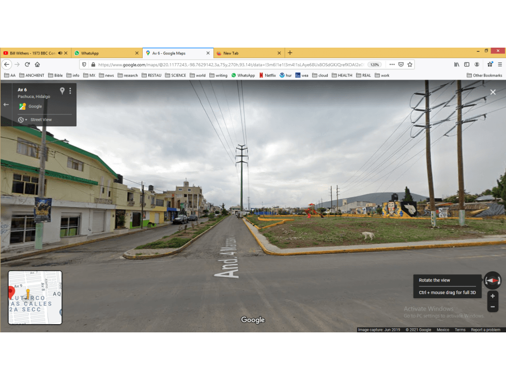Screen dimensions: 506x380
Task: Go to the browser Home page
Action: pos(37,65)
